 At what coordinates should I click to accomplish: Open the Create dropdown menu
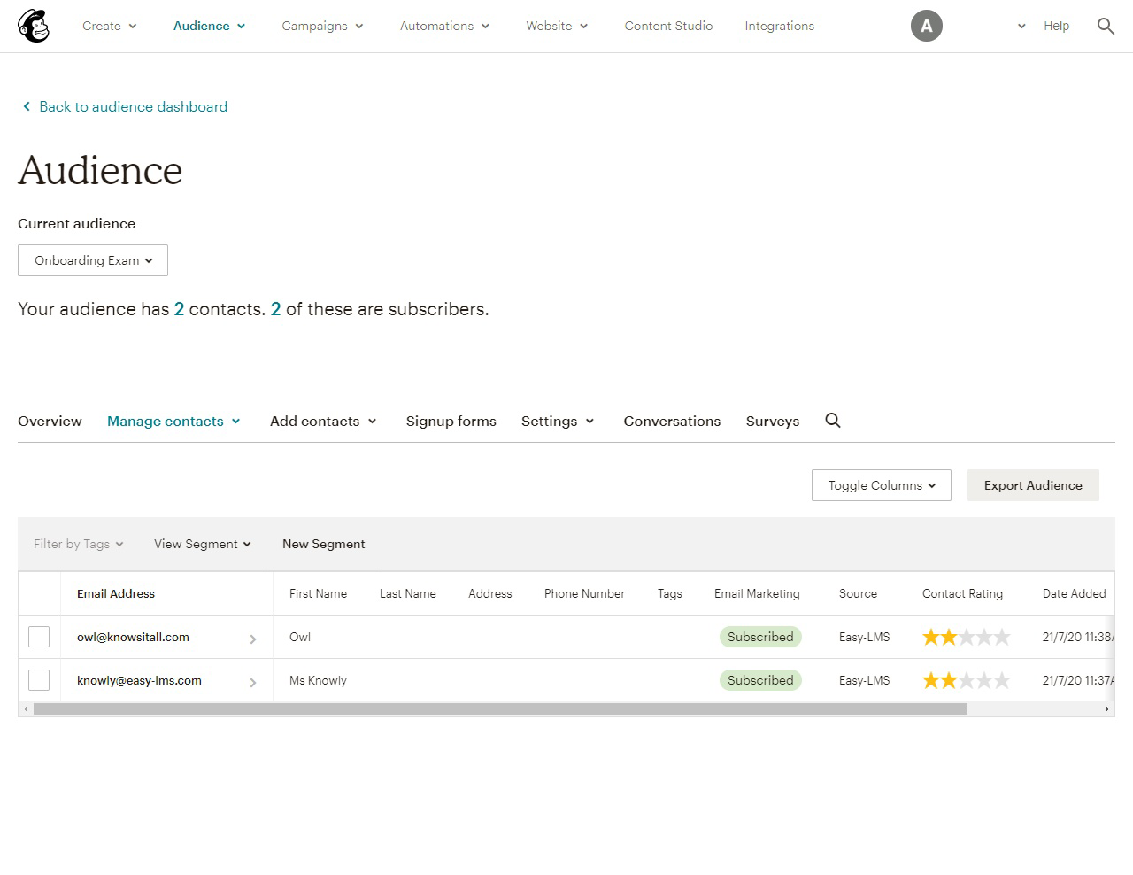click(x=110, y=26)
